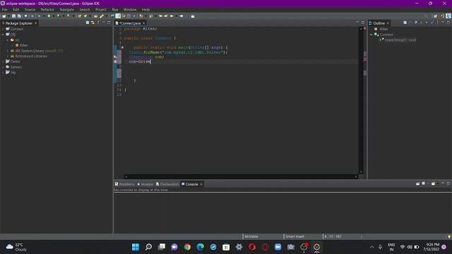Click the green Debug toolbar icon
Image resolution: width=452 pixels, height=254 pixels.
(40, 16)
